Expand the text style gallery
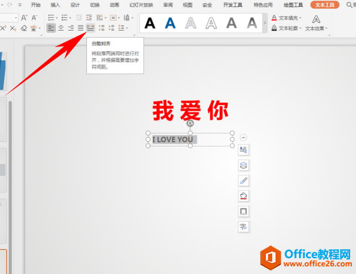The height and width of the screenshot is (274, 356). [x=265, y=23]
